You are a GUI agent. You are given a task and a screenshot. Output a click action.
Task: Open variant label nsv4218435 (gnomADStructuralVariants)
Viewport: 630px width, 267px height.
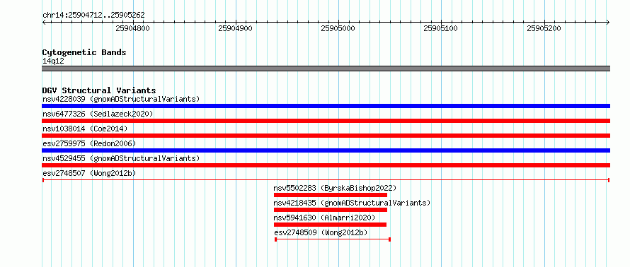click(x=352, y=203)
